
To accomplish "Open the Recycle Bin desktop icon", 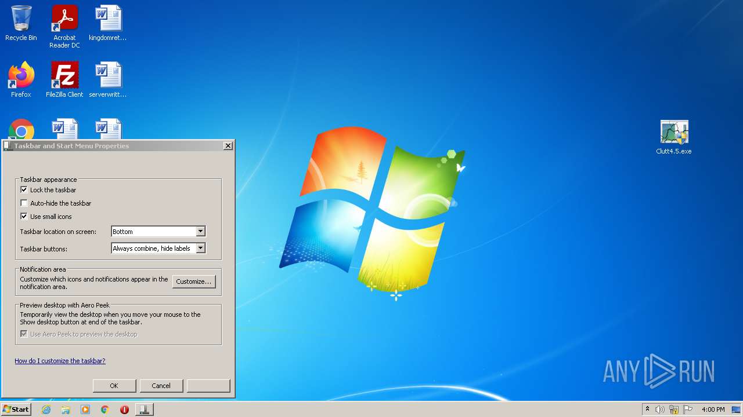I will tap(21, 23).
